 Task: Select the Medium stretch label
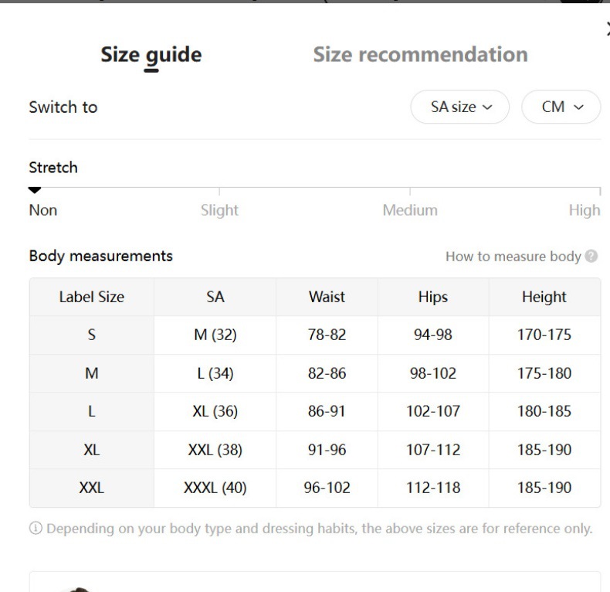[410, 210]
